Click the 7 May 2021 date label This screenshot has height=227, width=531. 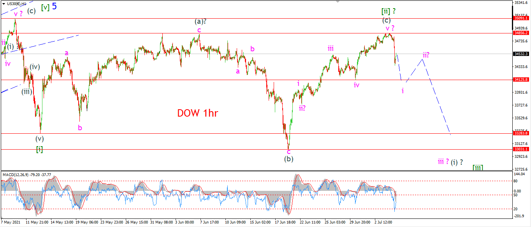click(x=10, y=222)
